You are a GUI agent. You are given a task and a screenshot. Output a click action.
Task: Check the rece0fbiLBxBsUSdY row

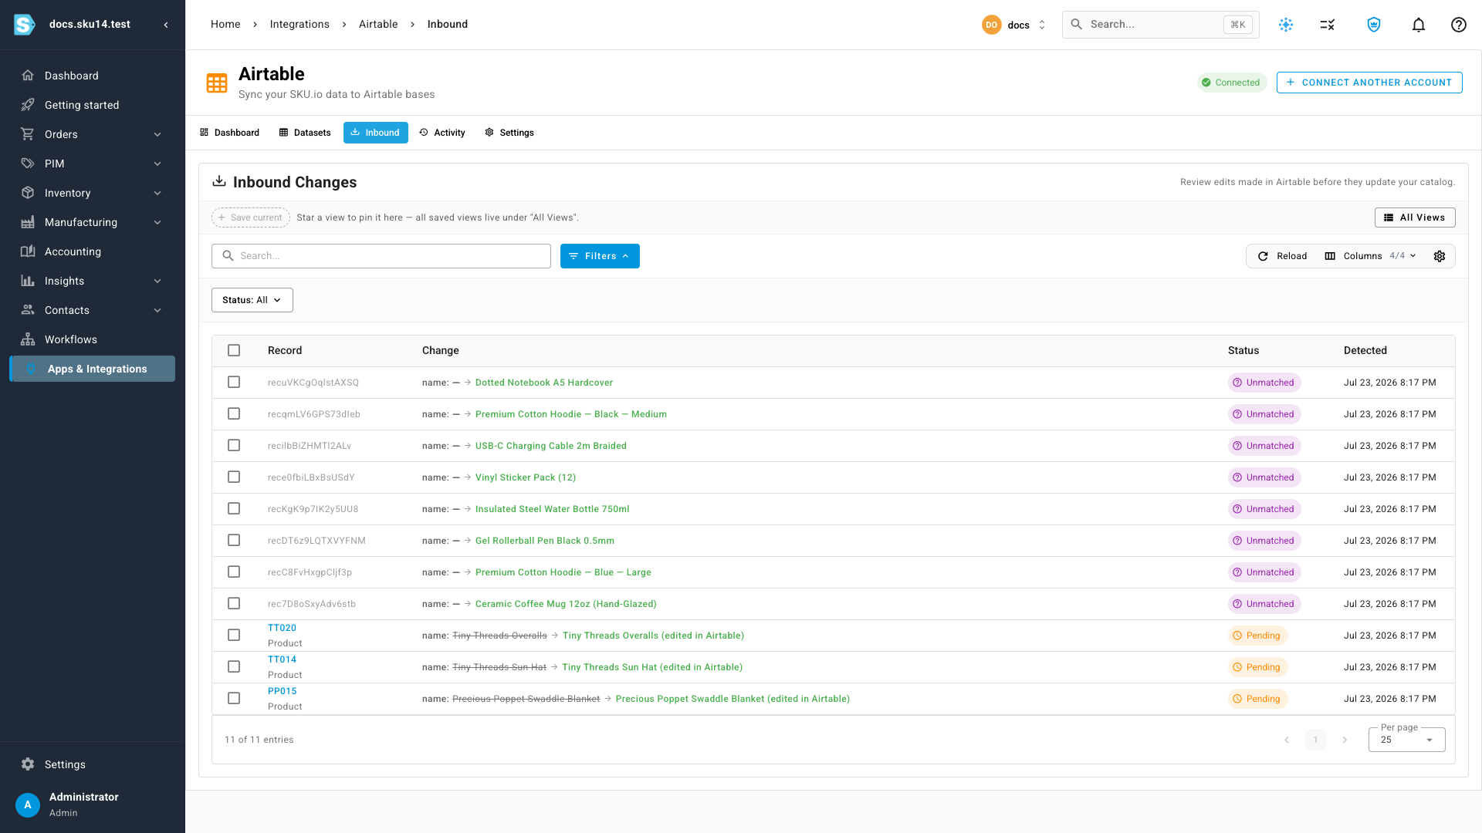point(234,477)
